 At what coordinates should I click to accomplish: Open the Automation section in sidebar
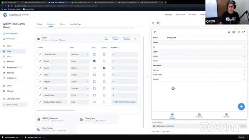click(12, 67)
